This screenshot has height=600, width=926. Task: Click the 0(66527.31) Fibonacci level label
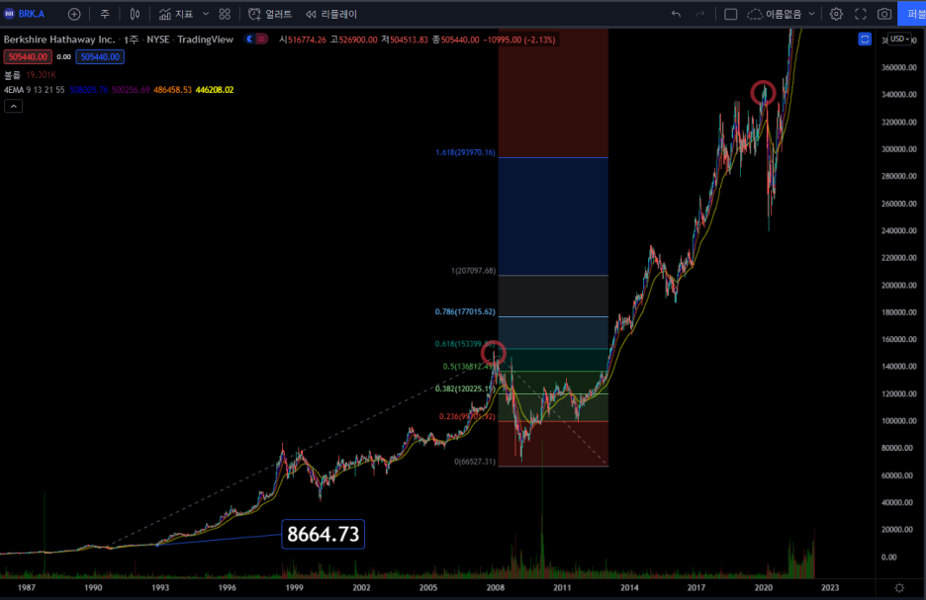click(475, 462)
